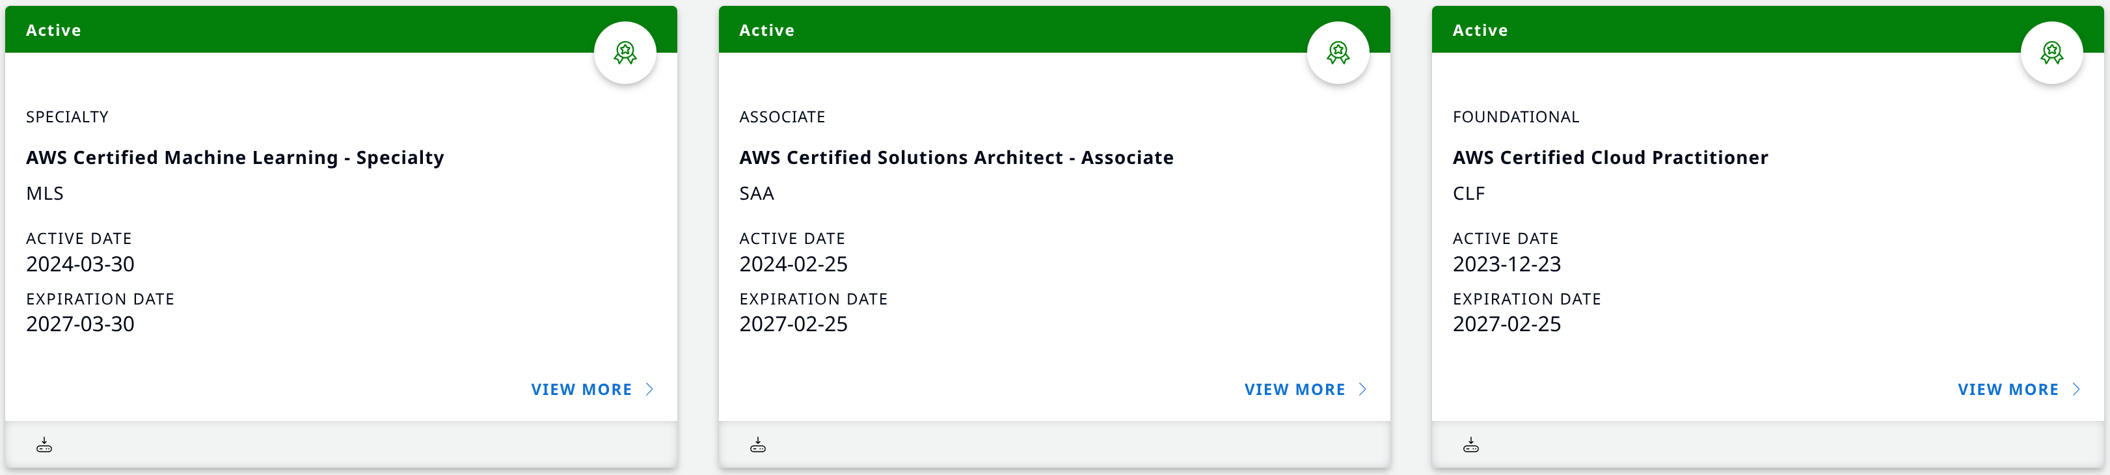Screen dimensions: 2110x475
Task: Click the active date 2023-12-23
Action: click(x=1506, y=265)
